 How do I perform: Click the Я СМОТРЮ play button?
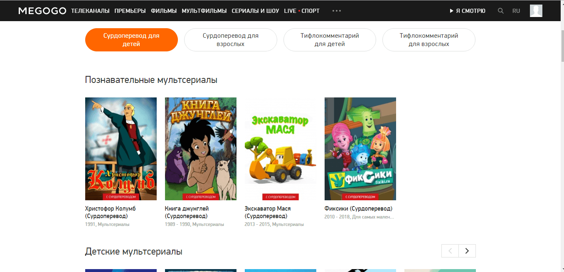468,11
